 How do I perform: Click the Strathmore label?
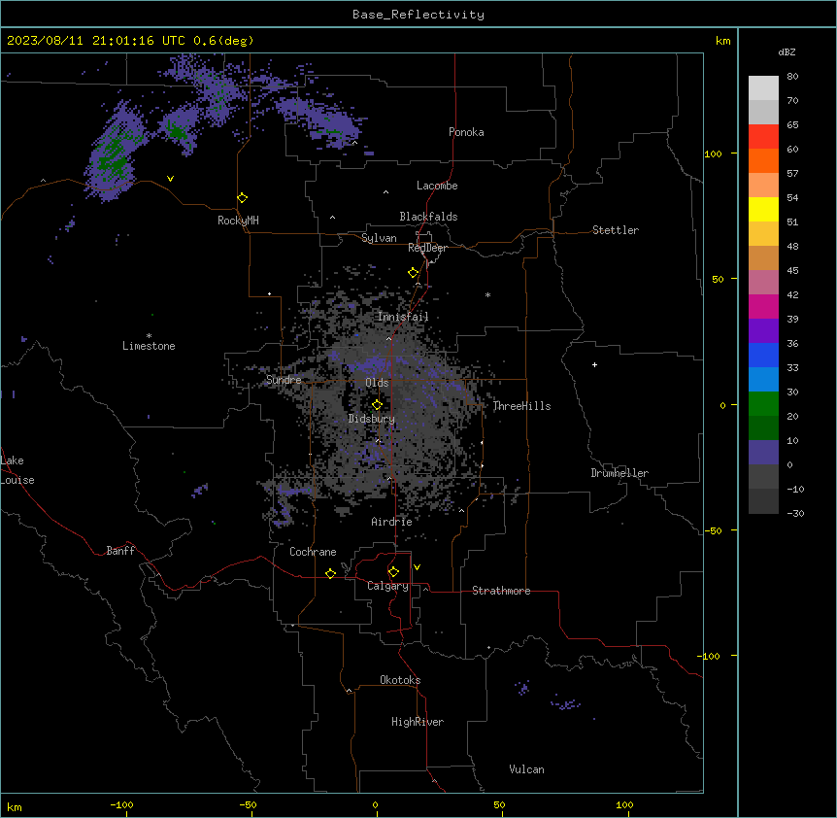point(501,591)
